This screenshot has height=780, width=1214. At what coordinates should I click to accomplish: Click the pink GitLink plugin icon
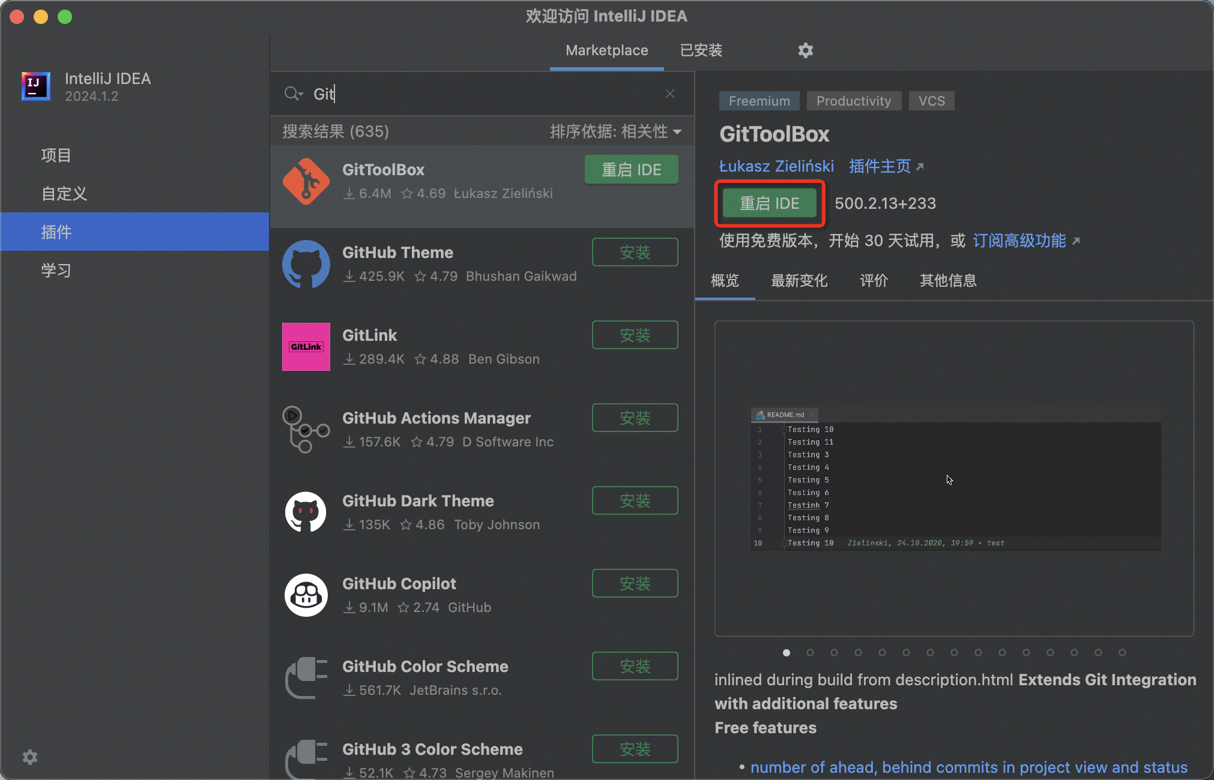pos(306,347)
